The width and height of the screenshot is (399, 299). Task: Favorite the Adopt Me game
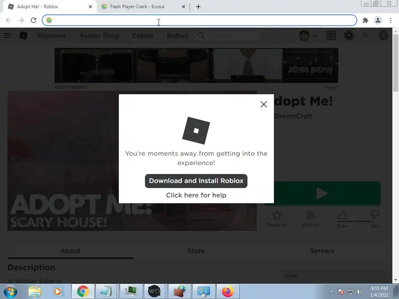point(277,219)
